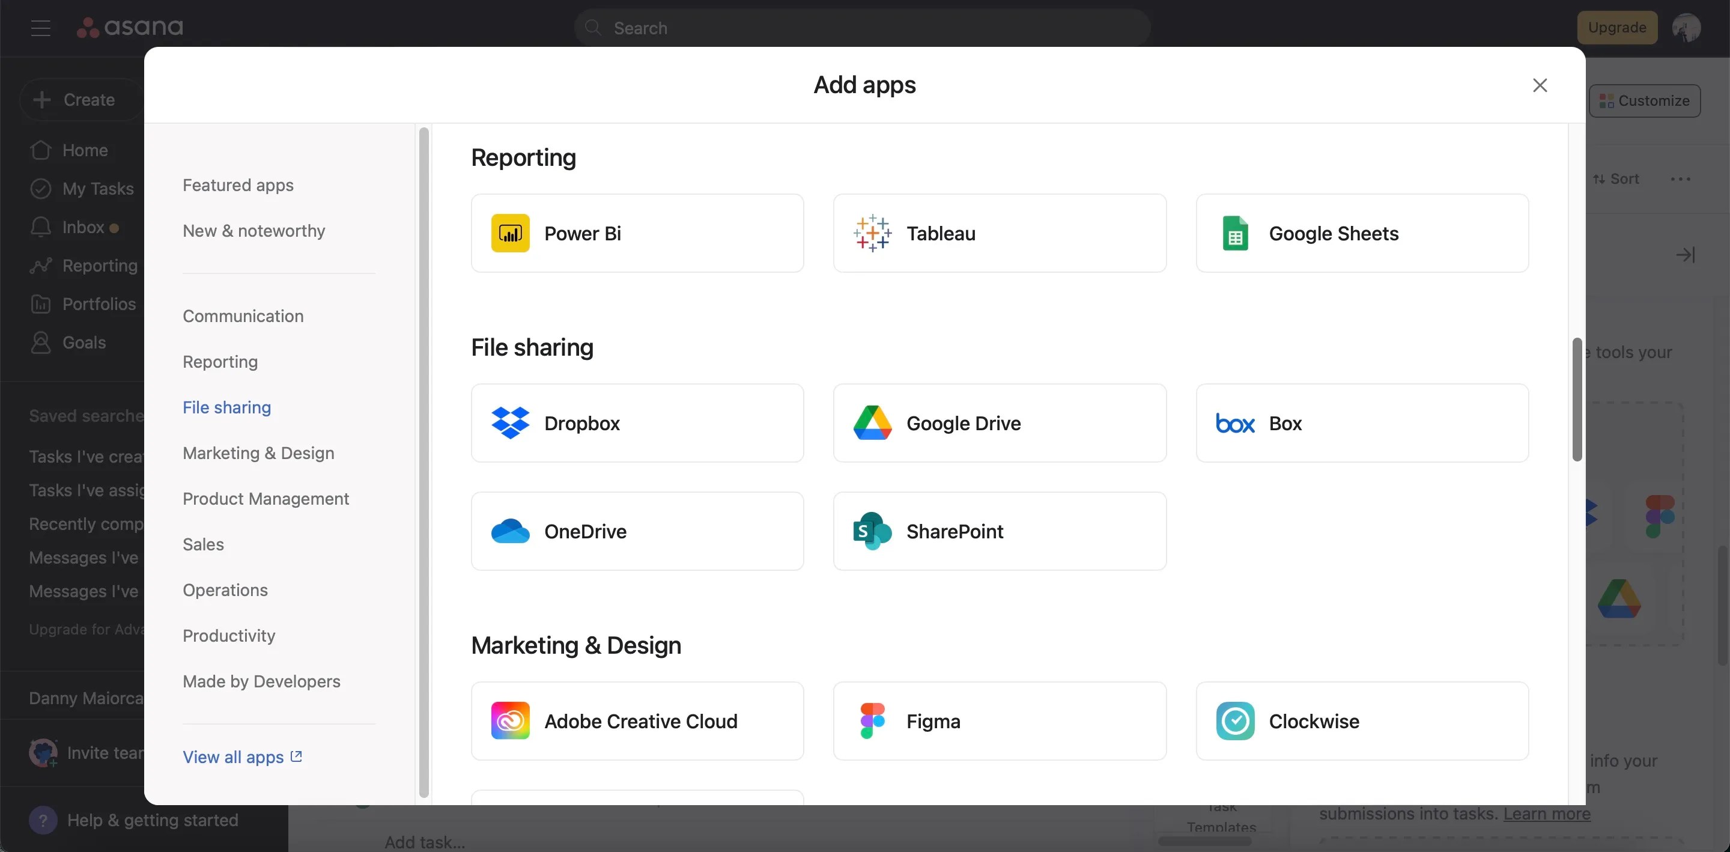
Task: Add the Google Drive integration
Action: [x=1000, y=424]
